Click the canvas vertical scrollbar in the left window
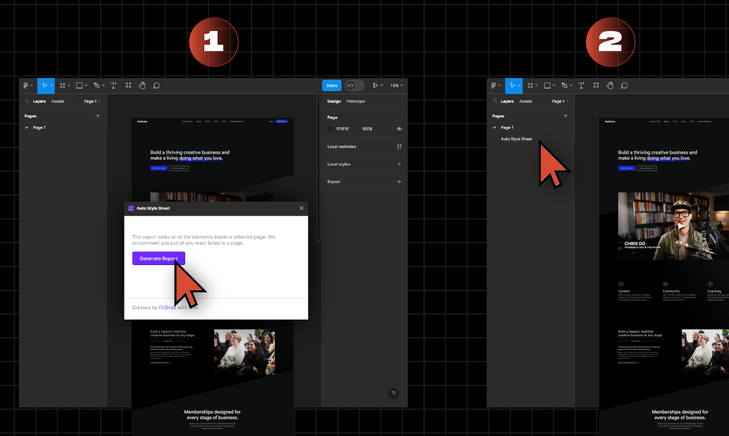The height and width of the screenshot is (436, 729). 319,168
